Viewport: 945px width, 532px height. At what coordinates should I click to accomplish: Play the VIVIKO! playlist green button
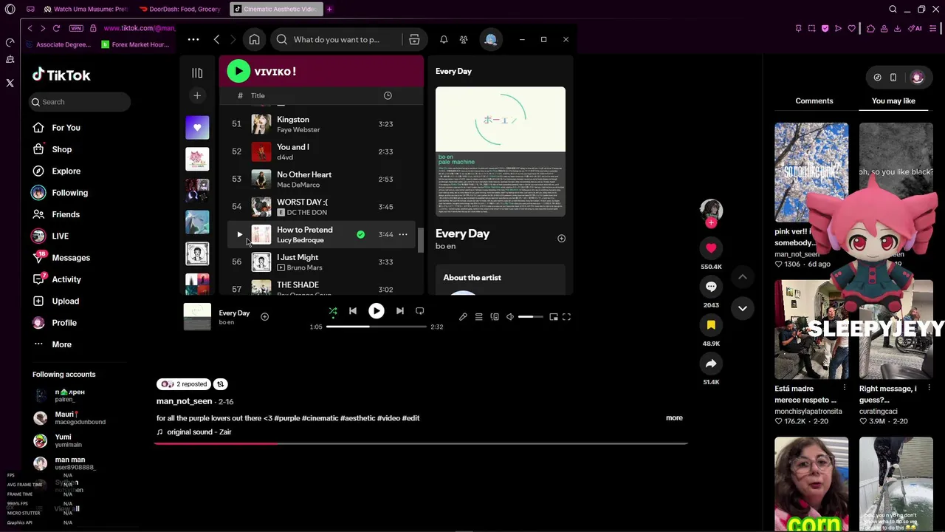(238, 71)
